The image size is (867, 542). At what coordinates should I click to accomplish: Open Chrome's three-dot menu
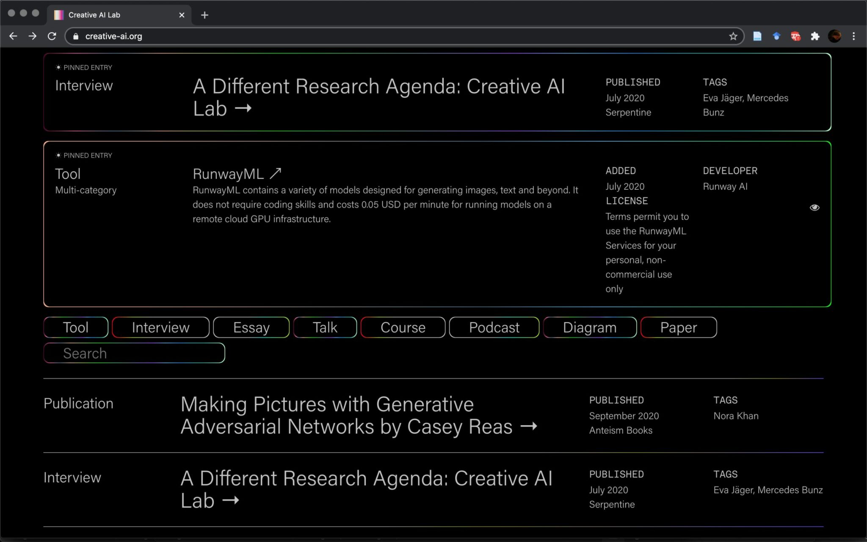point(854,36)
